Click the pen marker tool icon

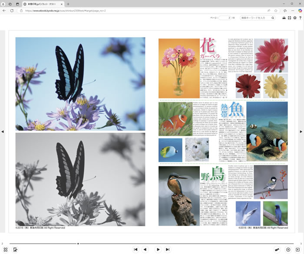pos(277,250)
